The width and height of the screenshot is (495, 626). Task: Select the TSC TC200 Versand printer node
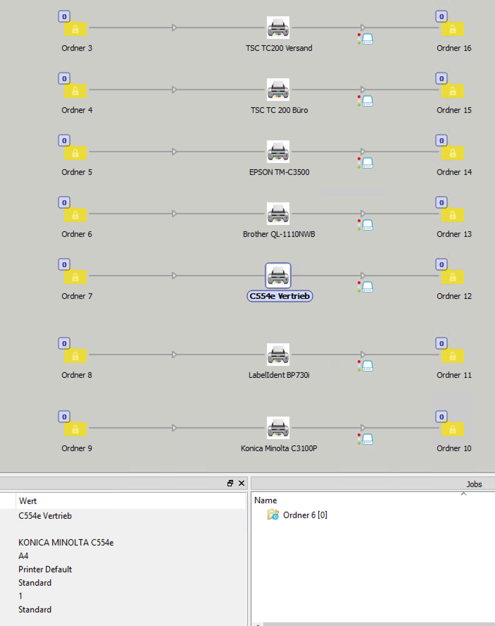coord(278,28)
